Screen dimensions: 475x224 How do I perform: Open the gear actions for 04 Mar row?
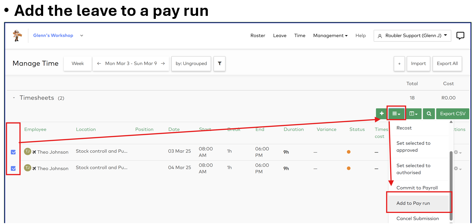point(457,169)
